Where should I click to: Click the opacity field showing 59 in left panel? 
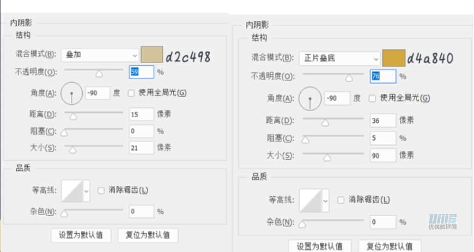coord(142,72)
